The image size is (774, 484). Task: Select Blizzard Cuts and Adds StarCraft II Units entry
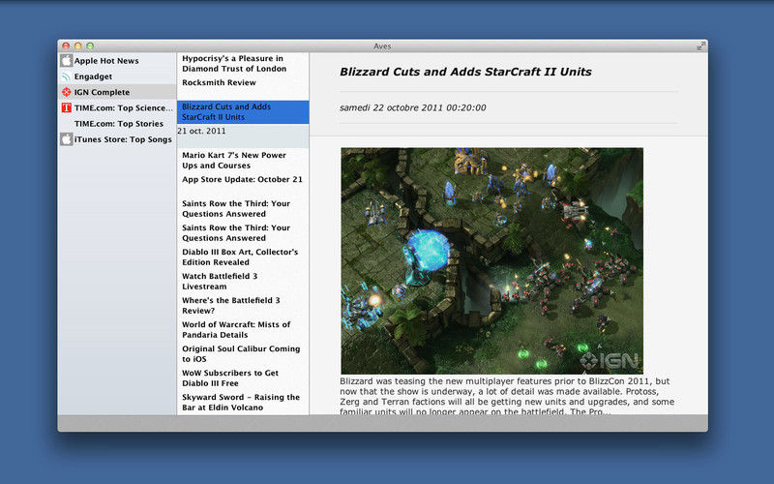tap(243, 112)
